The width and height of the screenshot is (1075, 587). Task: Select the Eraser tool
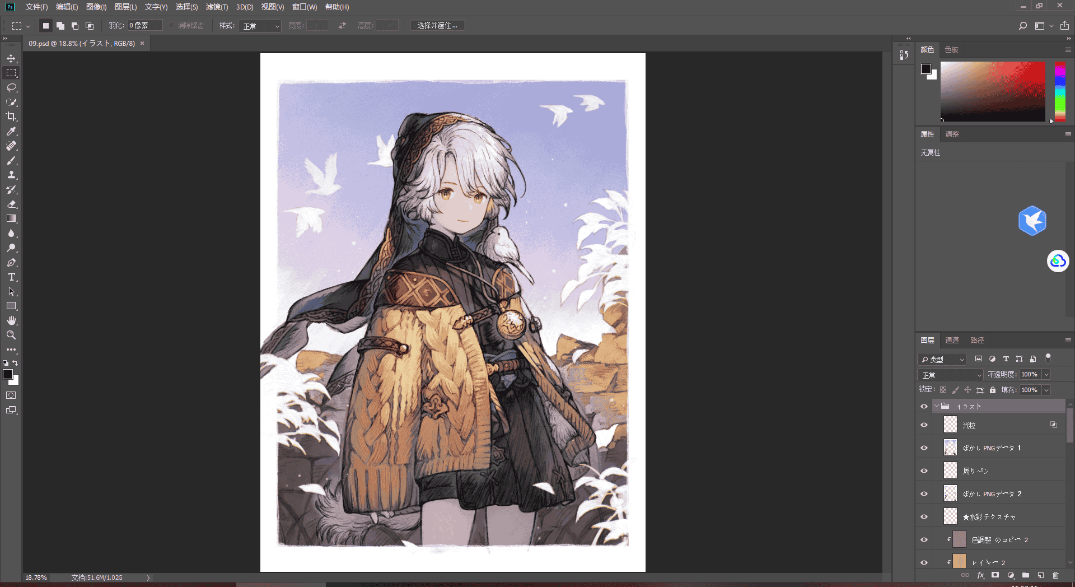[x=11, y=204]
